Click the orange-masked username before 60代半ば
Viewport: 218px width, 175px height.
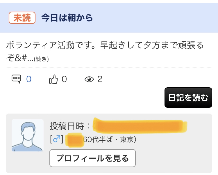coord(75,140)
